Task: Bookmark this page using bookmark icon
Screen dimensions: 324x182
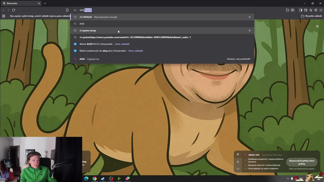Action: pyautogui.click(x=67, y=10)
